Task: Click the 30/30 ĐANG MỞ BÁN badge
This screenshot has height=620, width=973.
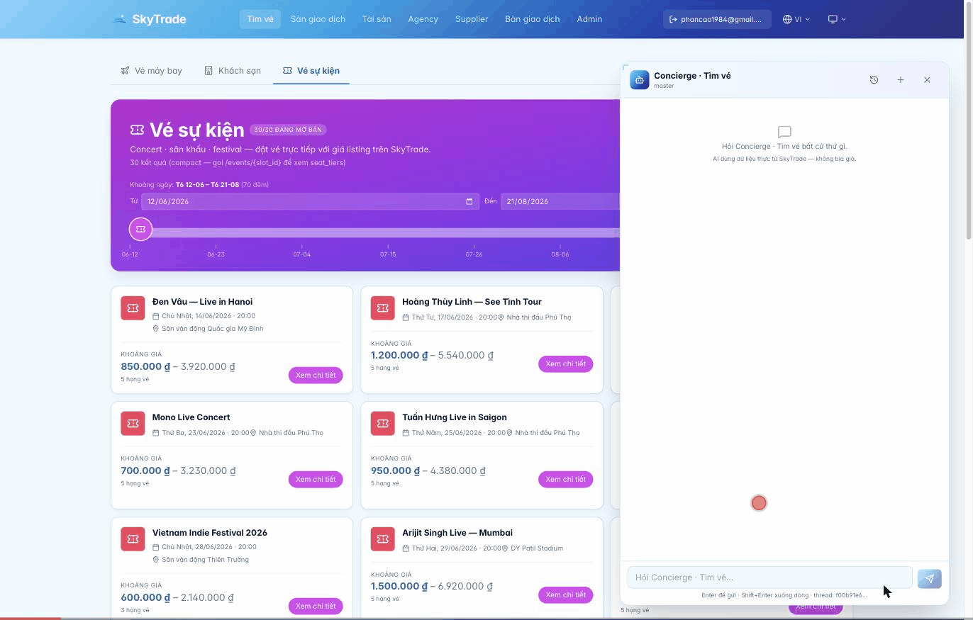Action: [288, 130]
